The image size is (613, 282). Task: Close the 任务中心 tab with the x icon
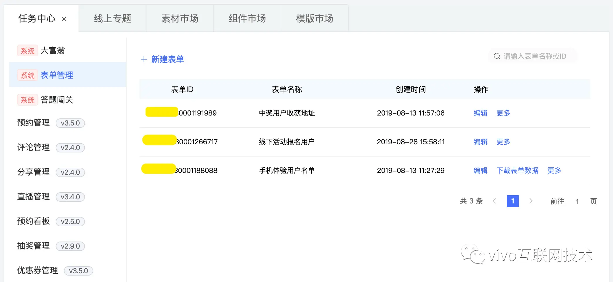click(x=64, y=19)
